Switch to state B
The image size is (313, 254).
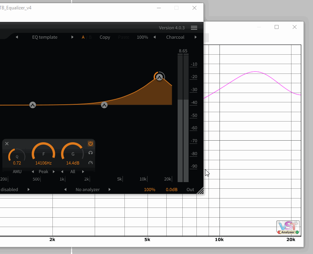pyautogui.click(x=90, y=37)
